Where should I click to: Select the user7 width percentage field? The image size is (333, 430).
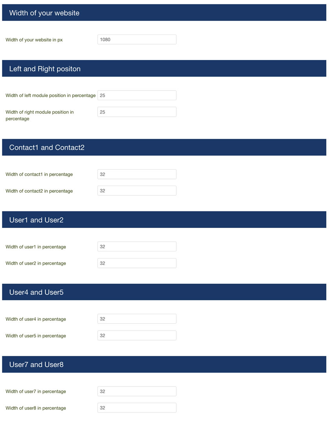(137, 391)
